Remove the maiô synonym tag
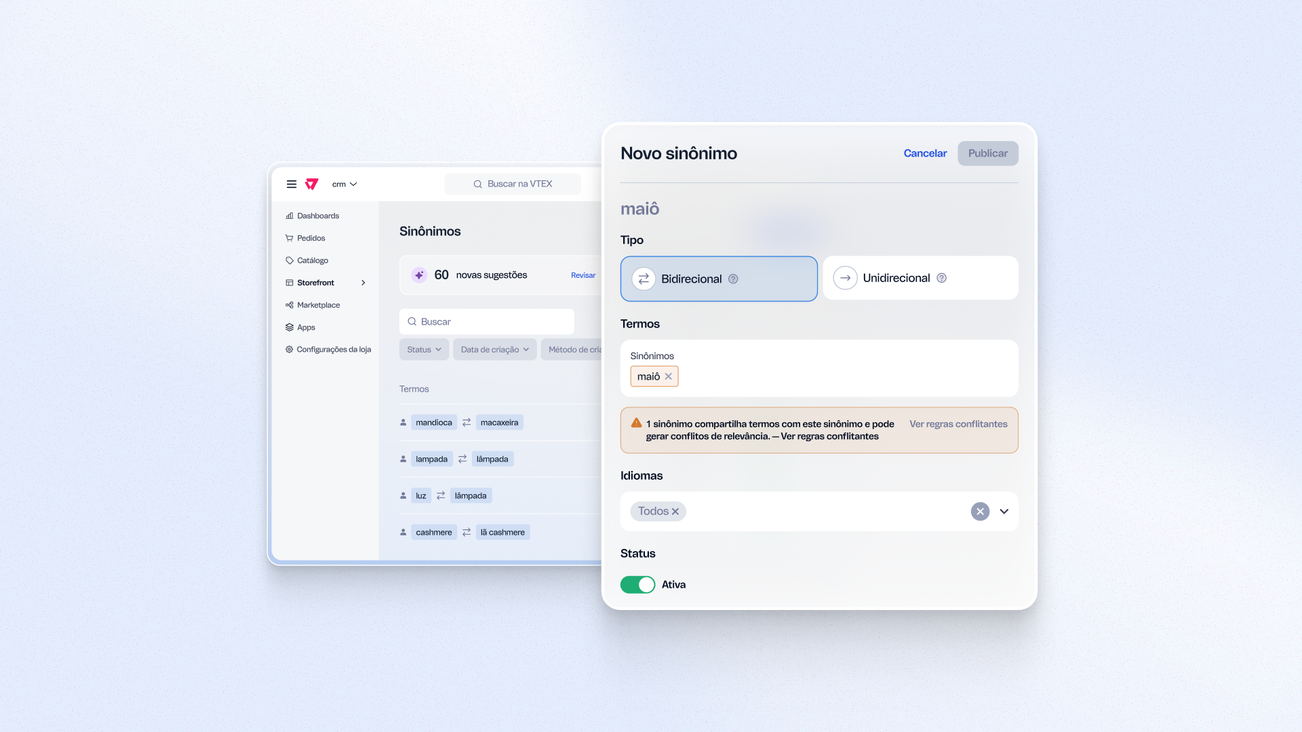The width and height of the screenshot is (1302, 732). pos(669,377)
